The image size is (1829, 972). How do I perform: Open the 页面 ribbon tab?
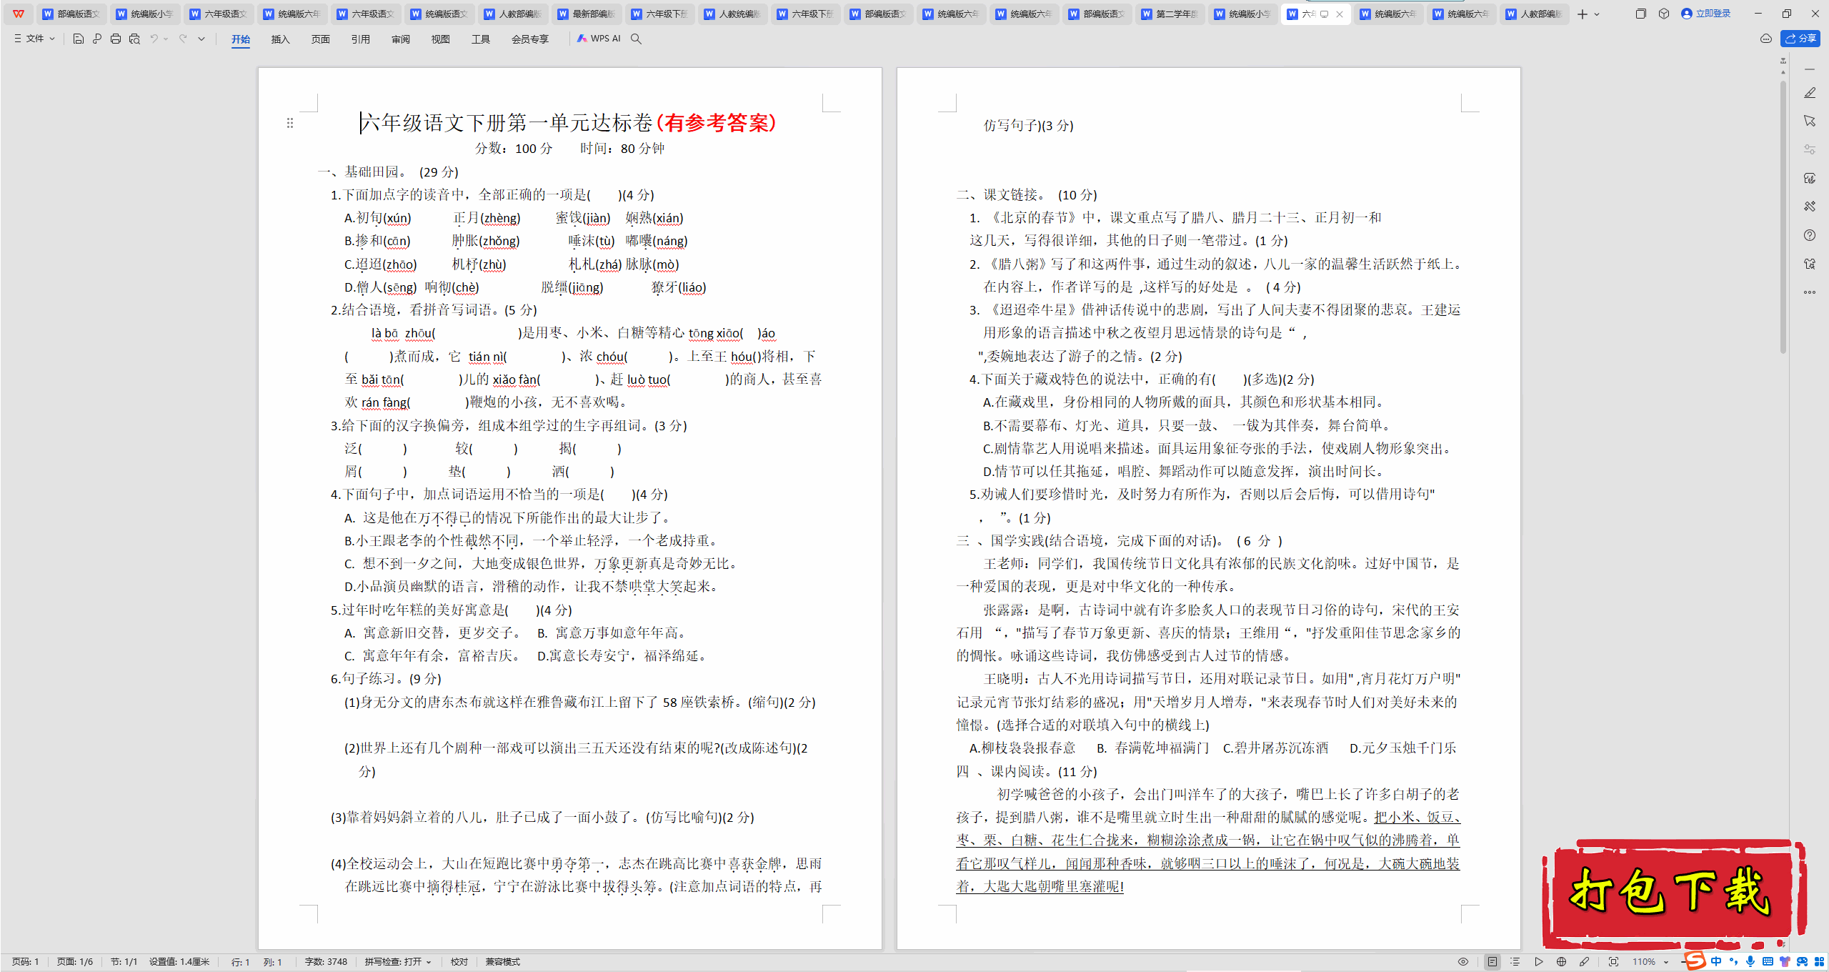[320, 39]
